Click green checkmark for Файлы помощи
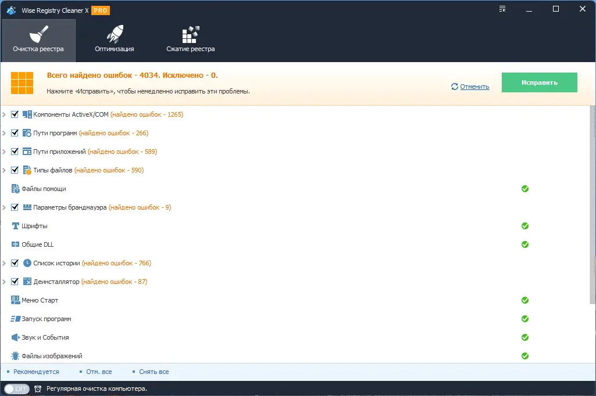The image size is (596, 396). (x=525, y=189)
